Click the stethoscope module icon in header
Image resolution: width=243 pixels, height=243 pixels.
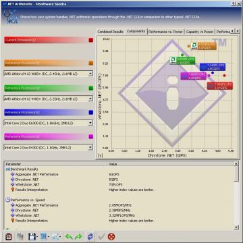pyautogui.click(x=10, y=18)
